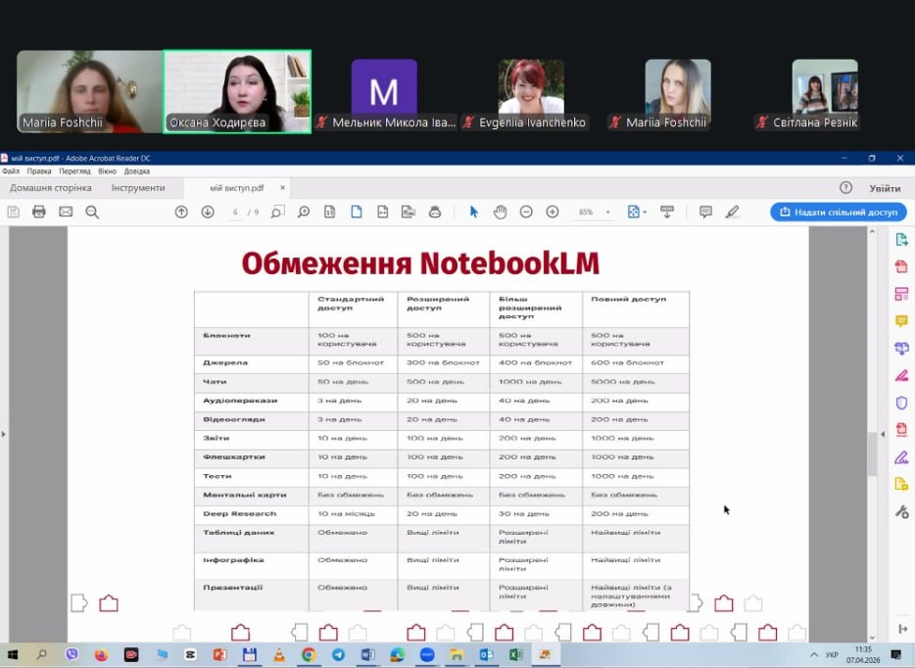Choose the arrow Selection tool
The width and height of the screenshot is (915, 668).
coord(473,212)
